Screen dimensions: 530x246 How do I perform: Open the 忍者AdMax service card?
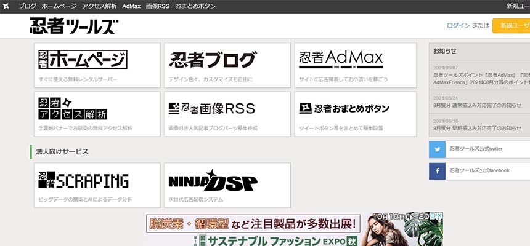click(355, 65)
